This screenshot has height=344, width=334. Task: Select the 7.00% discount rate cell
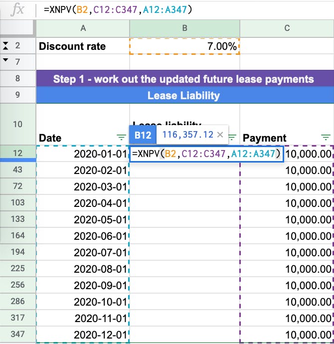pos(184,46)
